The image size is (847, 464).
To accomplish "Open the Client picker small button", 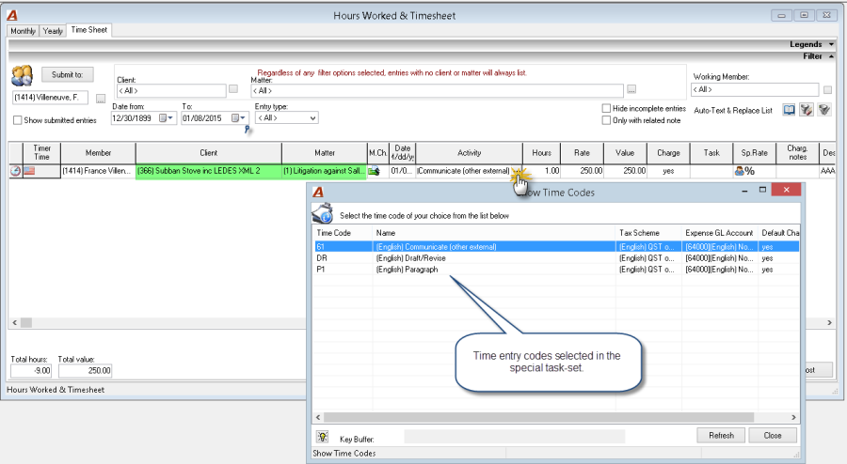I will point(233,89).
